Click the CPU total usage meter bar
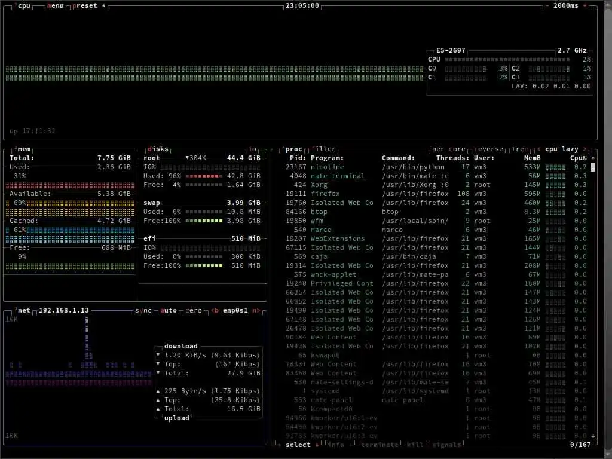The width and height of the screenshot is (612, 459). [507, 59]
